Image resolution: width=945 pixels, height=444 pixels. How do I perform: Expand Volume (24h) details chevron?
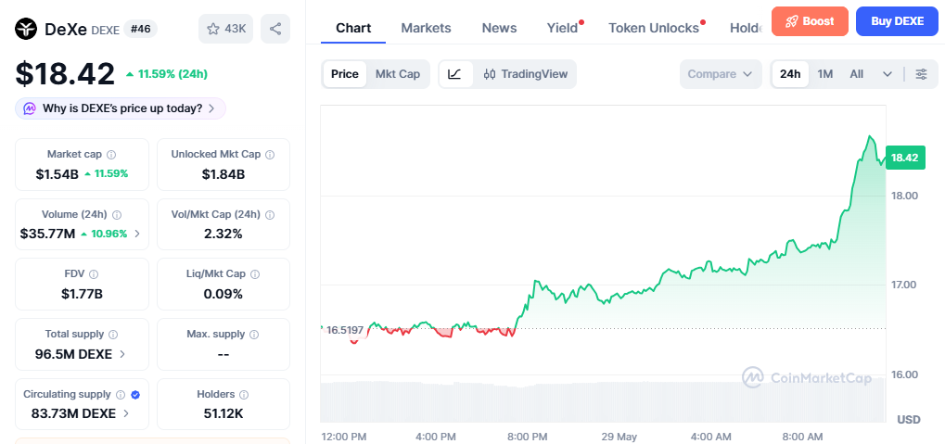point(137,234)
